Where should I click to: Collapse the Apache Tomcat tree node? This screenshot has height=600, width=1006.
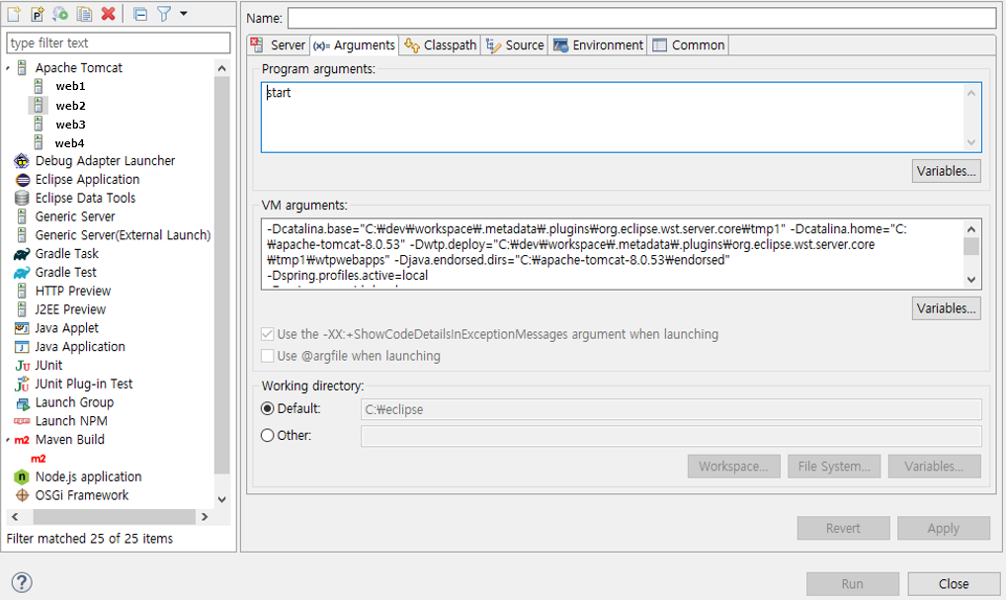pyautogui.click(x=8, y=68)
